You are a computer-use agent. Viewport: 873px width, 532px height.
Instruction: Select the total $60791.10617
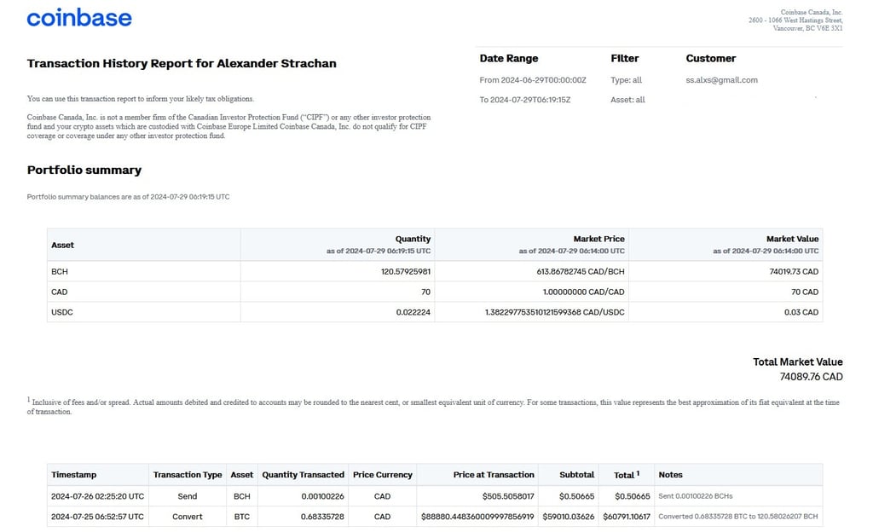627,517
